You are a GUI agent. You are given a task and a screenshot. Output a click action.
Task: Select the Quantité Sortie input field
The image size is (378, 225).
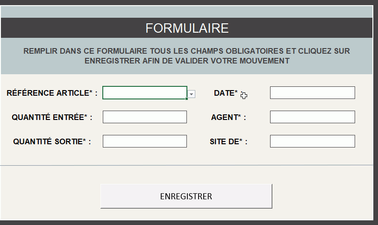pos(144,141)
